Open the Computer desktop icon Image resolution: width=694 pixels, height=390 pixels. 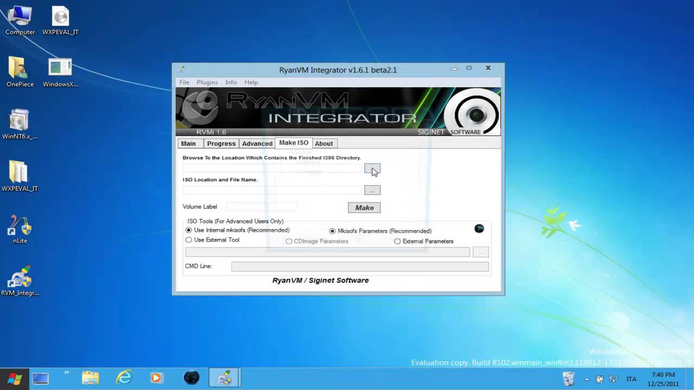tap(20, 20)
